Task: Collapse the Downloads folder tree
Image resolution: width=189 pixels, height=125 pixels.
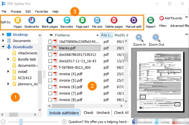Action: click(3, 47)
